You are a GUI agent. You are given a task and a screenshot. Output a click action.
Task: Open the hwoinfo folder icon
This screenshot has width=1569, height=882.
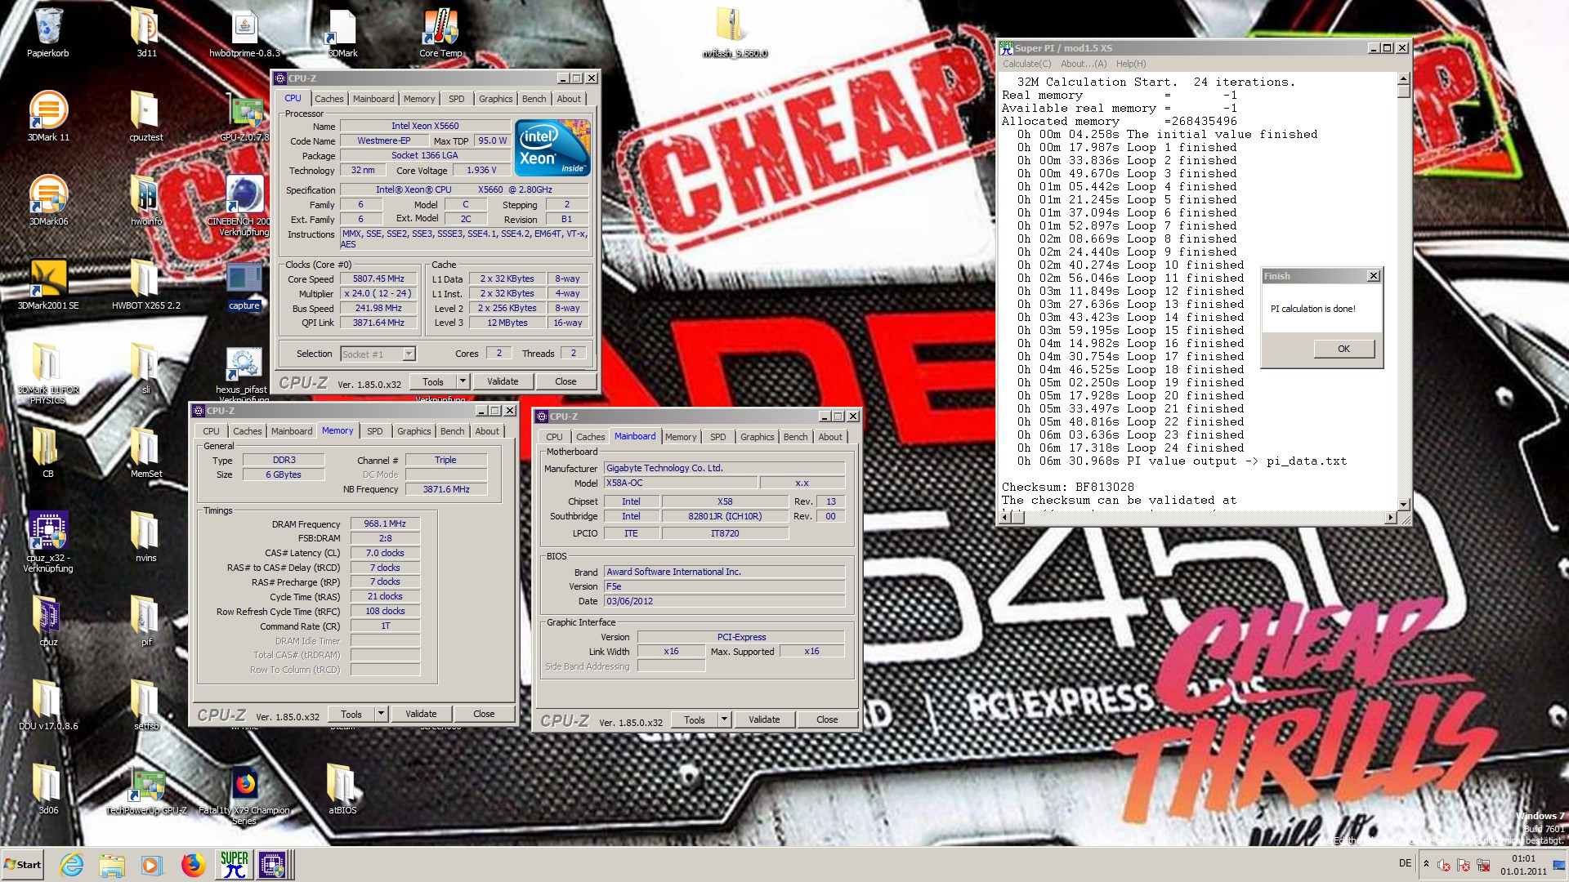click(145, 201)
